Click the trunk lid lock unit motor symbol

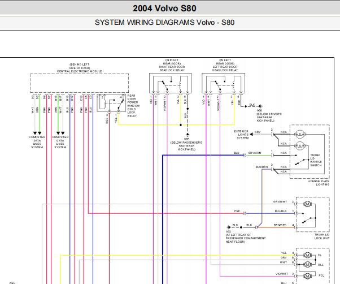[307, 204]
